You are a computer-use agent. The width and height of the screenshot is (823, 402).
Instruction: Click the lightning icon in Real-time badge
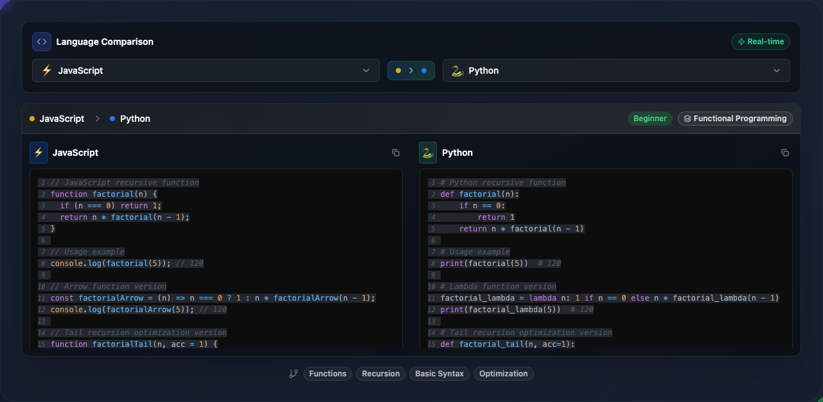(x=741, y=42)
